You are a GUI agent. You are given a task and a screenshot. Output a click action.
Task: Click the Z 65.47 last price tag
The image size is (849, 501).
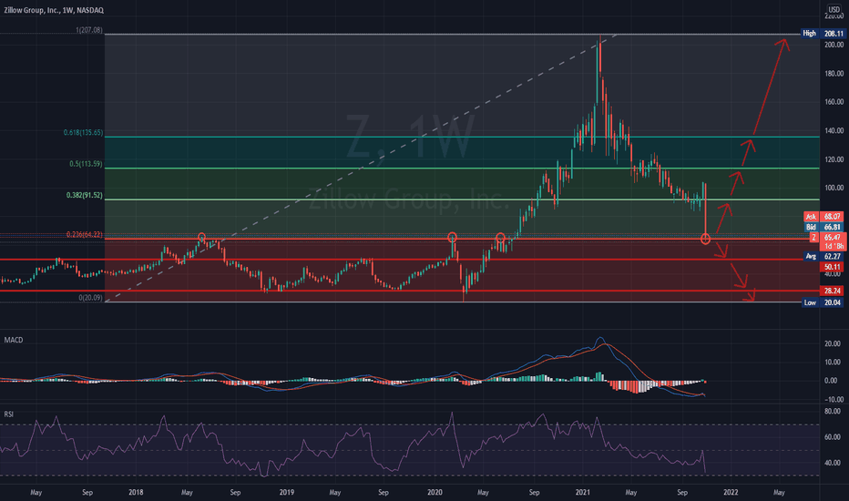click(828, 241)
